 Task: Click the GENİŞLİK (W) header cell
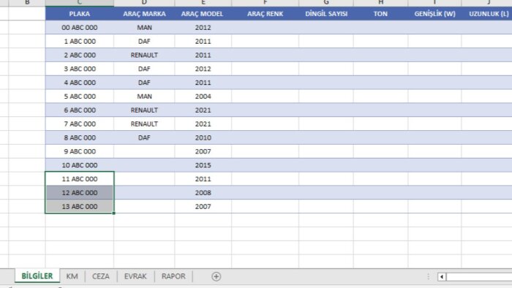pos(434,14)
